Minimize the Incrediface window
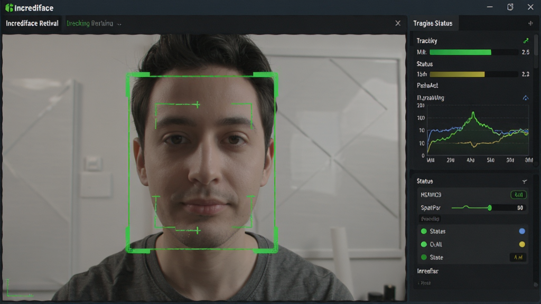The image size is (541, 304). point(490,7)
